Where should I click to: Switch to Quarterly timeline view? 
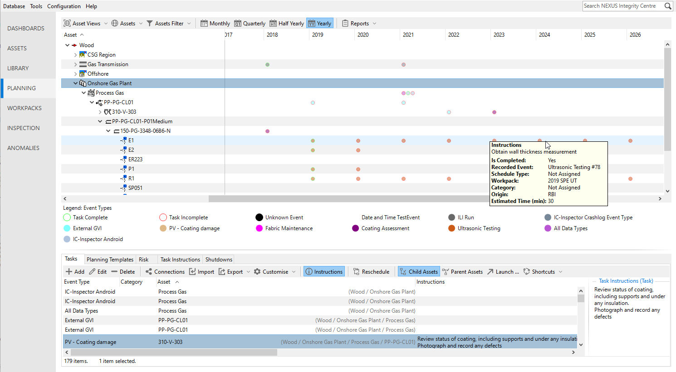point(250,23)
